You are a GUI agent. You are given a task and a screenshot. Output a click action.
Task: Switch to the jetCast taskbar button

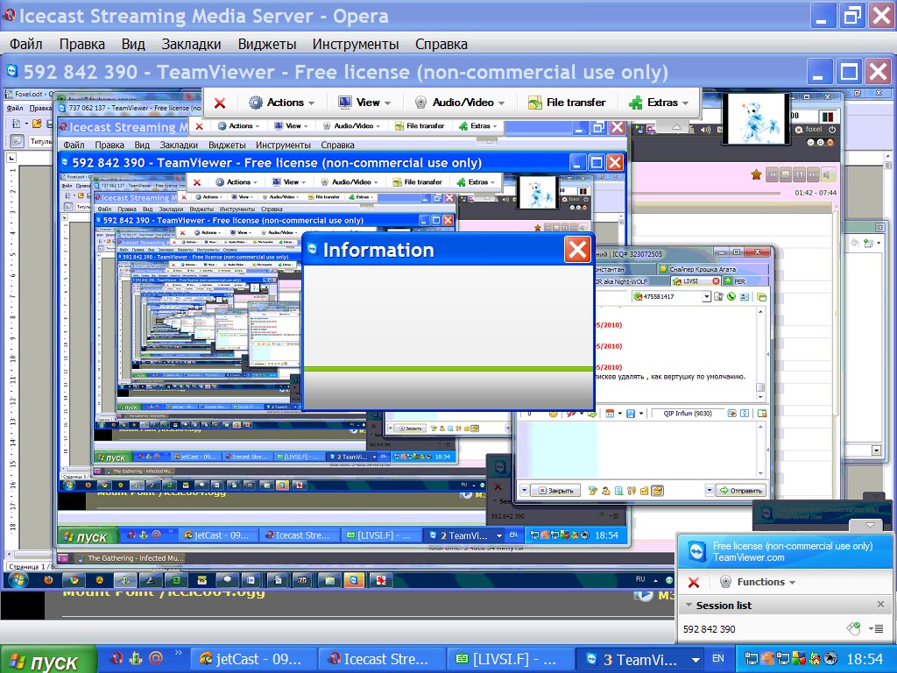pos(252,659)
